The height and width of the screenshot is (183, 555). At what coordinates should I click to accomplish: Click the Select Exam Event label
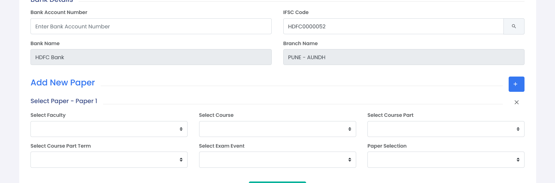[x=222, y=146]
